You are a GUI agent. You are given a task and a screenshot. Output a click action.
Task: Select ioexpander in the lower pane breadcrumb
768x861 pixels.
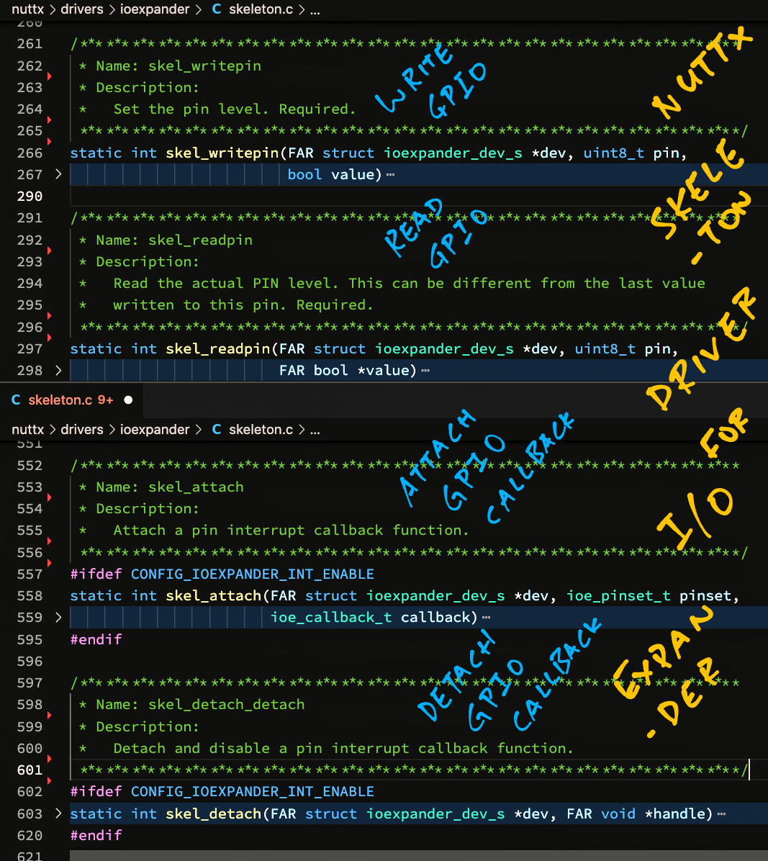tap(155, 429)
